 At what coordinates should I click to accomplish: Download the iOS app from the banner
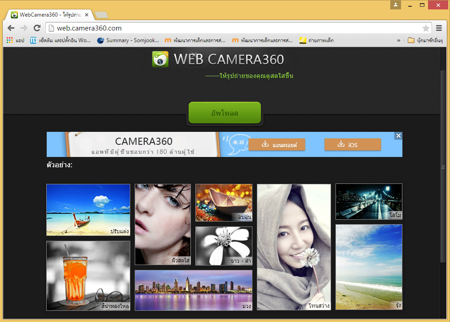pyautogui.click(x=353, y=144)
